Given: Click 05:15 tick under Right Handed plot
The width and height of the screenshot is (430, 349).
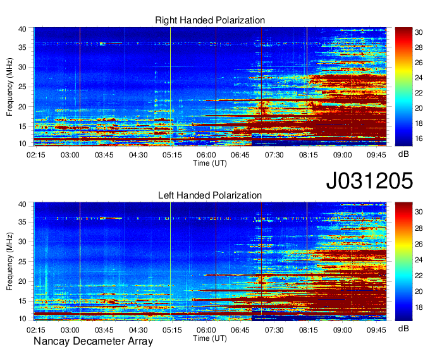Looking at the screenshot, I should pyautogui.click(x=172, y=155).
